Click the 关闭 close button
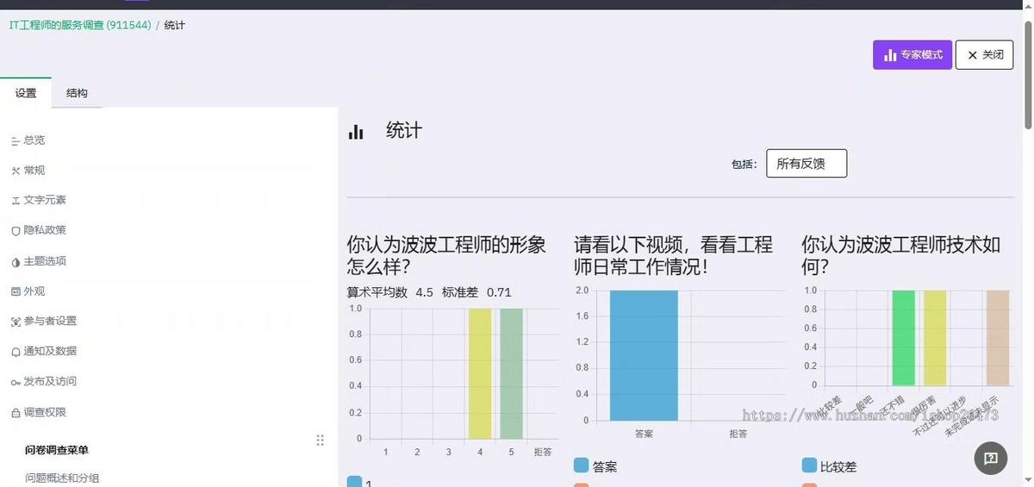This screenshot has height=487, width=1034. pos(984,55)
